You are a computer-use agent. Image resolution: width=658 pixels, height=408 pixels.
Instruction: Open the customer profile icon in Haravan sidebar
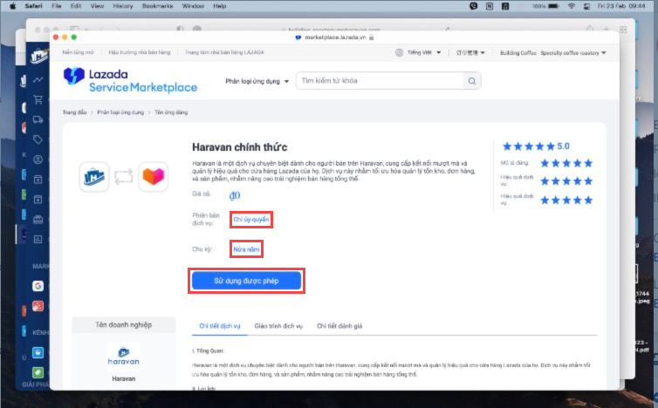(x=38, y=160)
